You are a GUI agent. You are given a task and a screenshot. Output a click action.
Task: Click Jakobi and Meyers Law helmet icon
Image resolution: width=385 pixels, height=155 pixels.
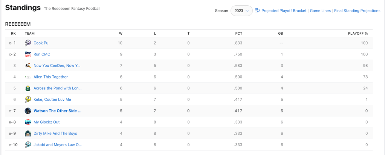28,145
